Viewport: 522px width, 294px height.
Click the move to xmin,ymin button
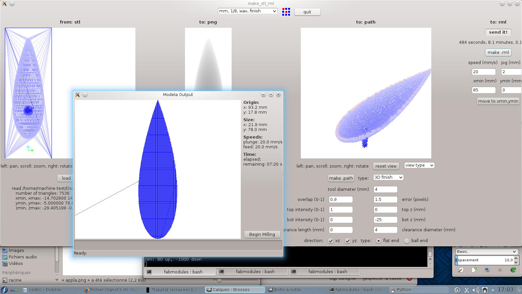tap(498, 101)
